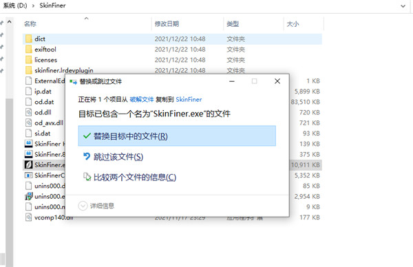Click the navigation pane scroll up arrow

[x=9, y=22]
